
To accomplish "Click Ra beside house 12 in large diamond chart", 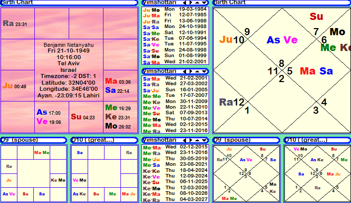I will (226, 103).
